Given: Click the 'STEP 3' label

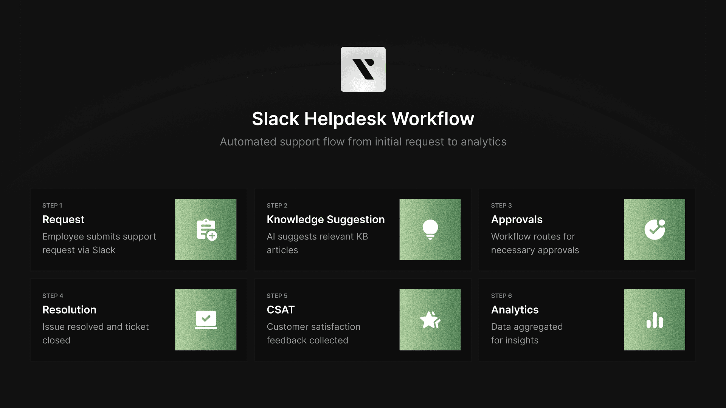Looking at the screenshot, I should point(501,206).
